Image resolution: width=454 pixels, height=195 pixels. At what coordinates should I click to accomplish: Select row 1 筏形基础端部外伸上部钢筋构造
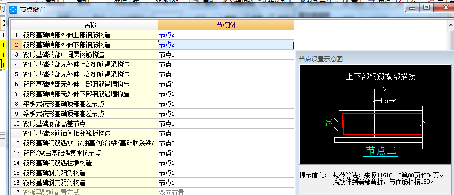click(x=90, y=35)
